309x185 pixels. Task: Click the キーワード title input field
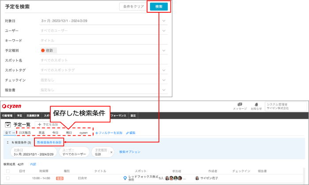(x=103, y=41)
